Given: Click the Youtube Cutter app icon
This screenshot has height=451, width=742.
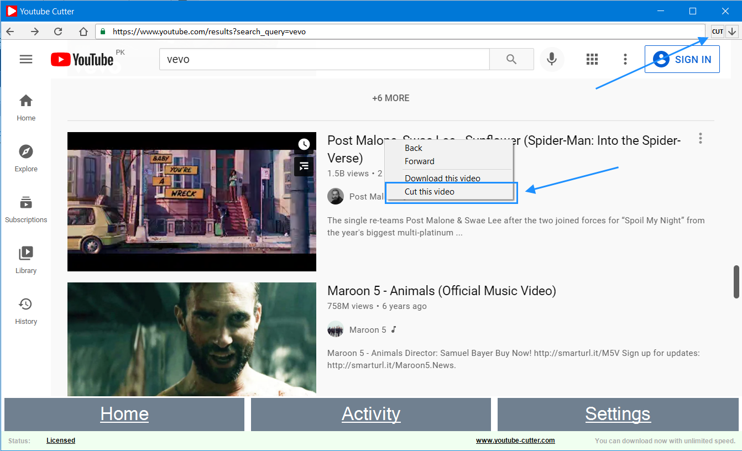Looking at the screenshot, I should point(12,11).
